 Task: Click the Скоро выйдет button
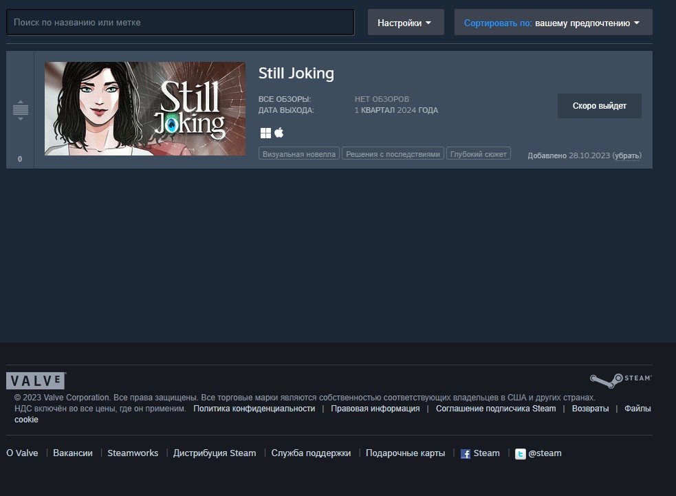[599, 106]
